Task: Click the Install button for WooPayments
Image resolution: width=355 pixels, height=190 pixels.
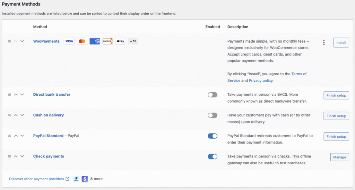Action: [341, 43]
